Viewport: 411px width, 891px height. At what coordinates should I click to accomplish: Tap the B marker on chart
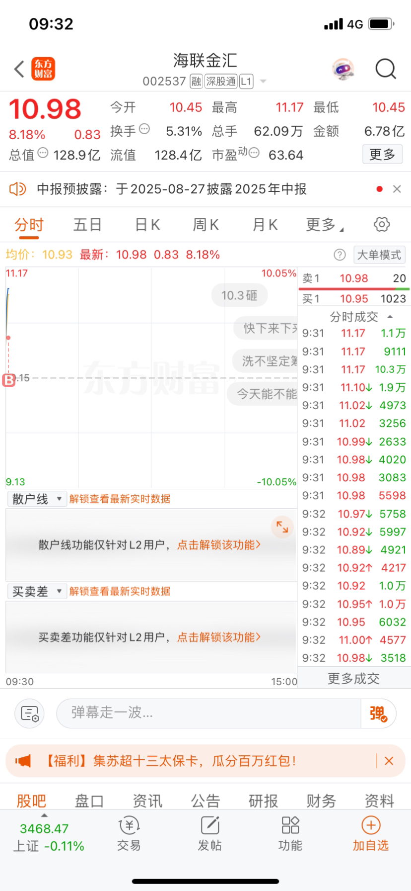(x=9, y=380)
